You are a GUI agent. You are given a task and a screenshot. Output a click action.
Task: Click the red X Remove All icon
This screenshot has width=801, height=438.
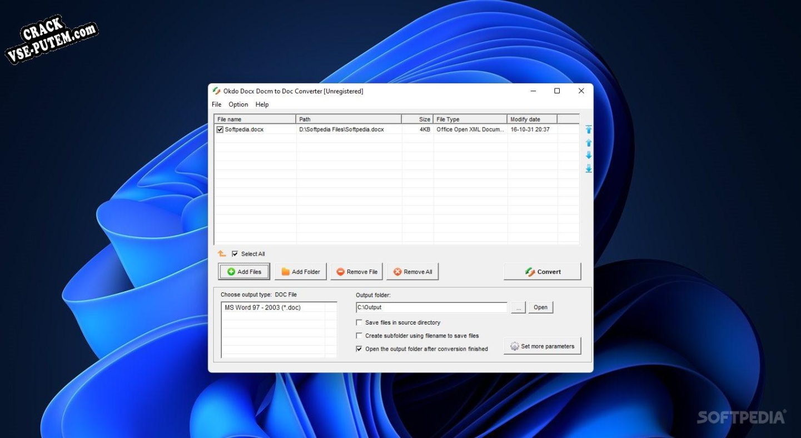[397, 271]
